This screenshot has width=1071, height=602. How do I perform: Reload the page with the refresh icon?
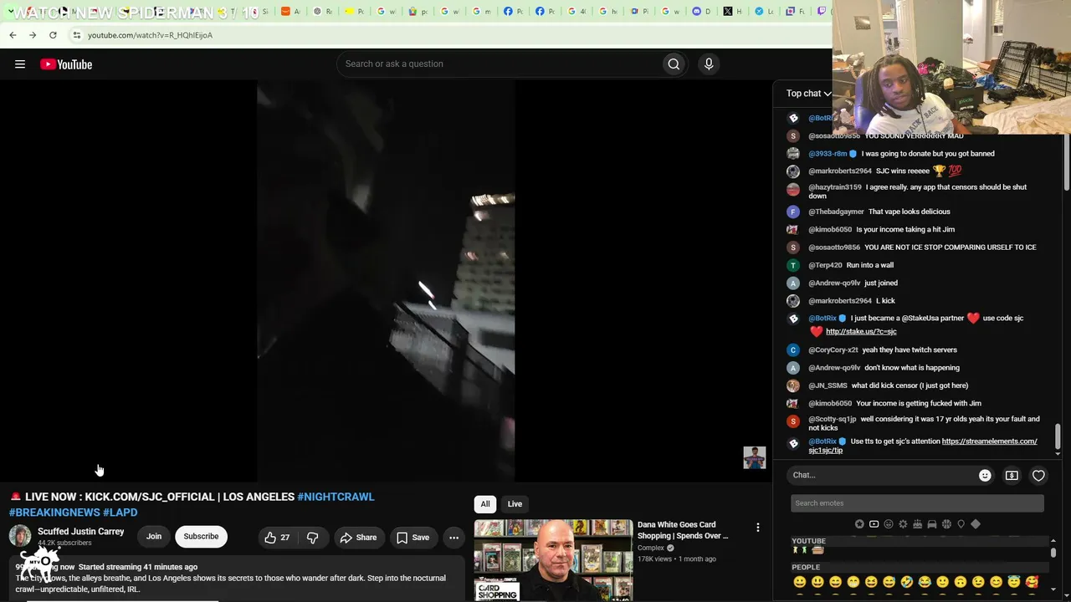click(53, 35)
